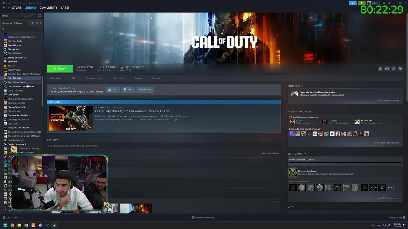Open the Community Hub link
The width and height of the screenshot is (408, 229).
click(x=94, y=78)
